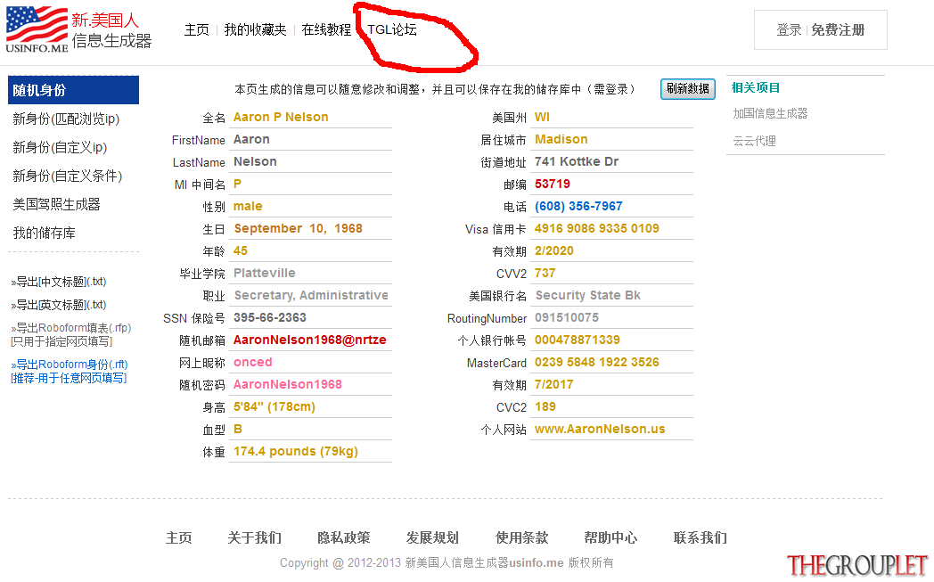Click the 随机邮箱 field AaronNelson1968@nrtze

coord(310,340)
